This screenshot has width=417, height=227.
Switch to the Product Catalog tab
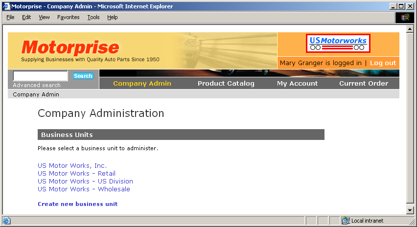coord(226,84)
